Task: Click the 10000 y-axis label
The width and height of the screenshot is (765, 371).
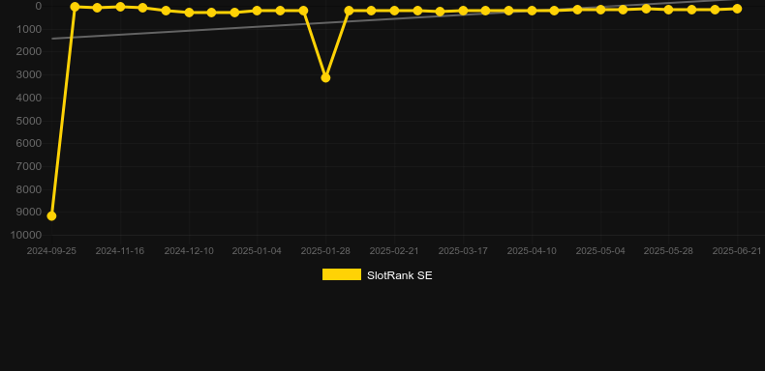Action: [26, 235]
